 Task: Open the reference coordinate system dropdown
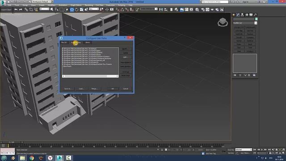coord(94,9)
